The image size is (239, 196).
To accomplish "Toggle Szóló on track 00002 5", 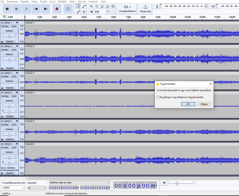I will pyautogui.click(x=14, y=124).
